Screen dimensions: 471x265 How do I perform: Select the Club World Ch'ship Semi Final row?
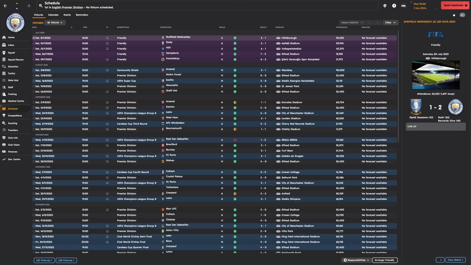point(215,237)
